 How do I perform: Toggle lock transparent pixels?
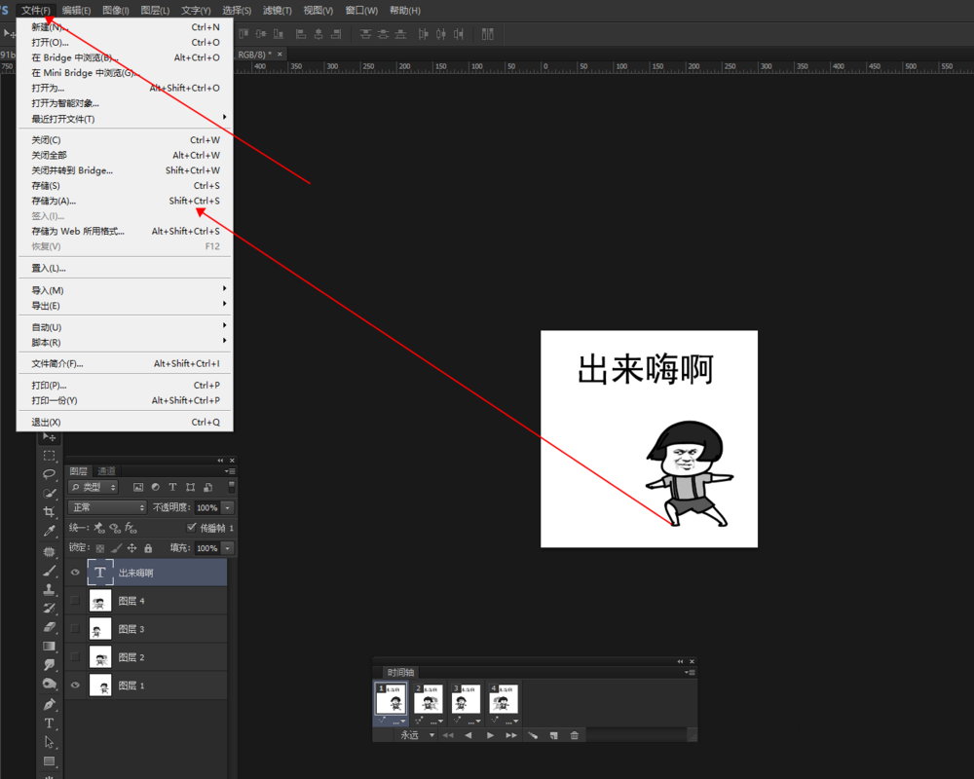[x=100, y=548]
